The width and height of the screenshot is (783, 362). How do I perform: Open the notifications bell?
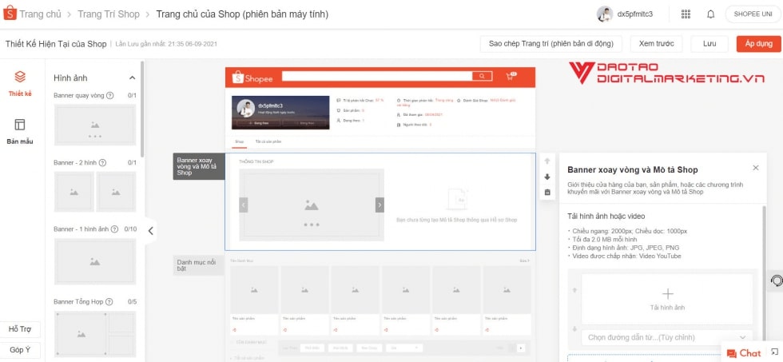click(710, 14)
